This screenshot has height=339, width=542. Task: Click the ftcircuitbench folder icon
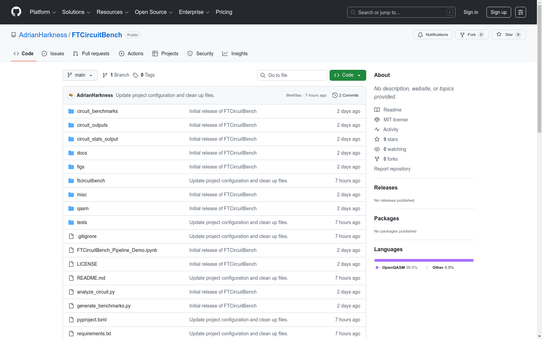tap(71, 181)
